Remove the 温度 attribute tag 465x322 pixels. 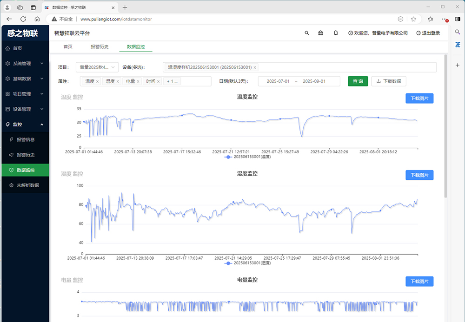point(97,81)
